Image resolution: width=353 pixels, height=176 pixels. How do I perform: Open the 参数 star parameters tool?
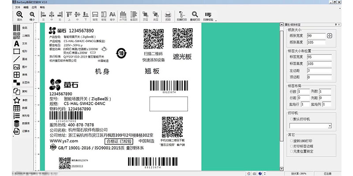20,100
